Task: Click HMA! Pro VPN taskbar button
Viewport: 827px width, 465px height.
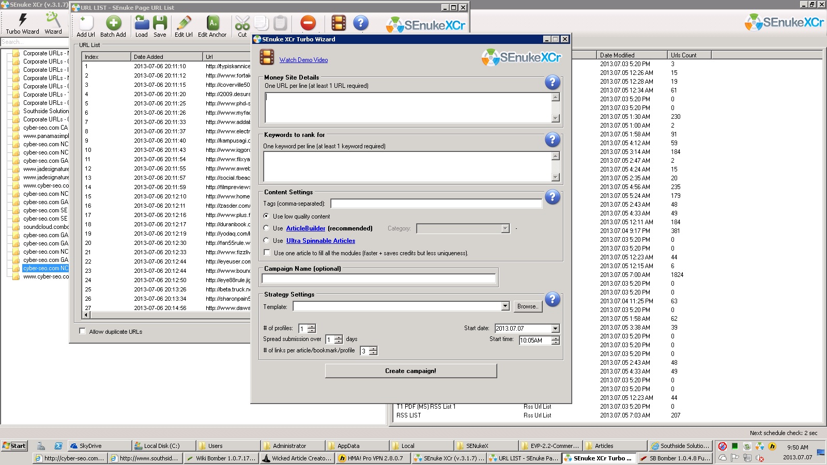Action: pyautogui.click(x=373, y=458)
